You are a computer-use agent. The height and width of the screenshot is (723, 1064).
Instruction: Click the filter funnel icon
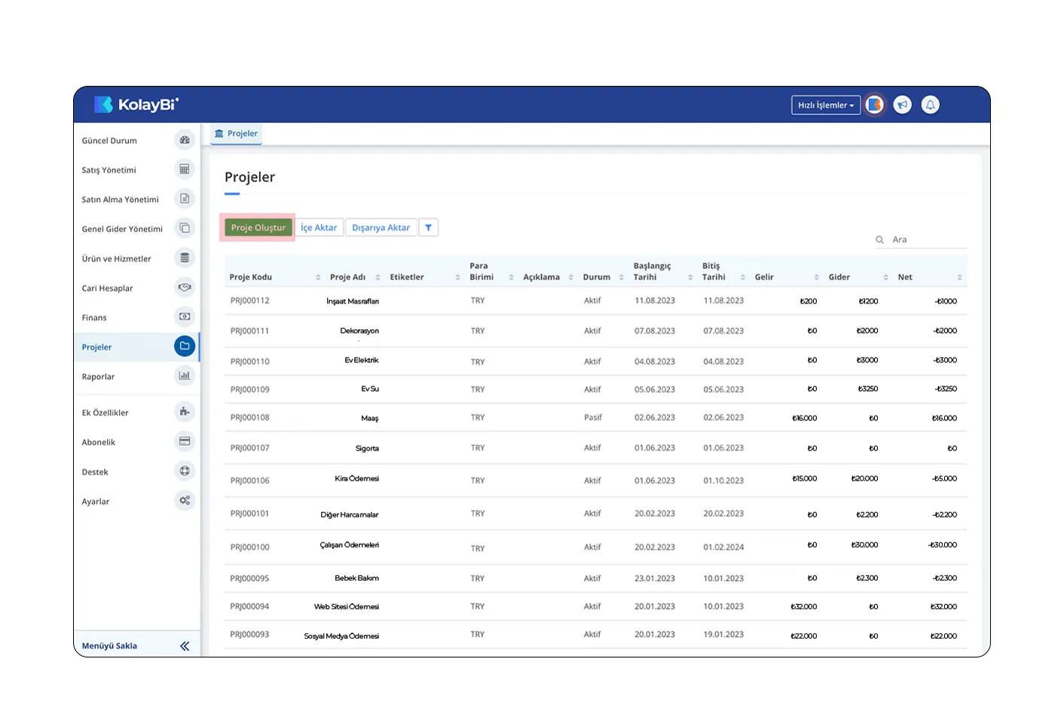tap(428, 227)
